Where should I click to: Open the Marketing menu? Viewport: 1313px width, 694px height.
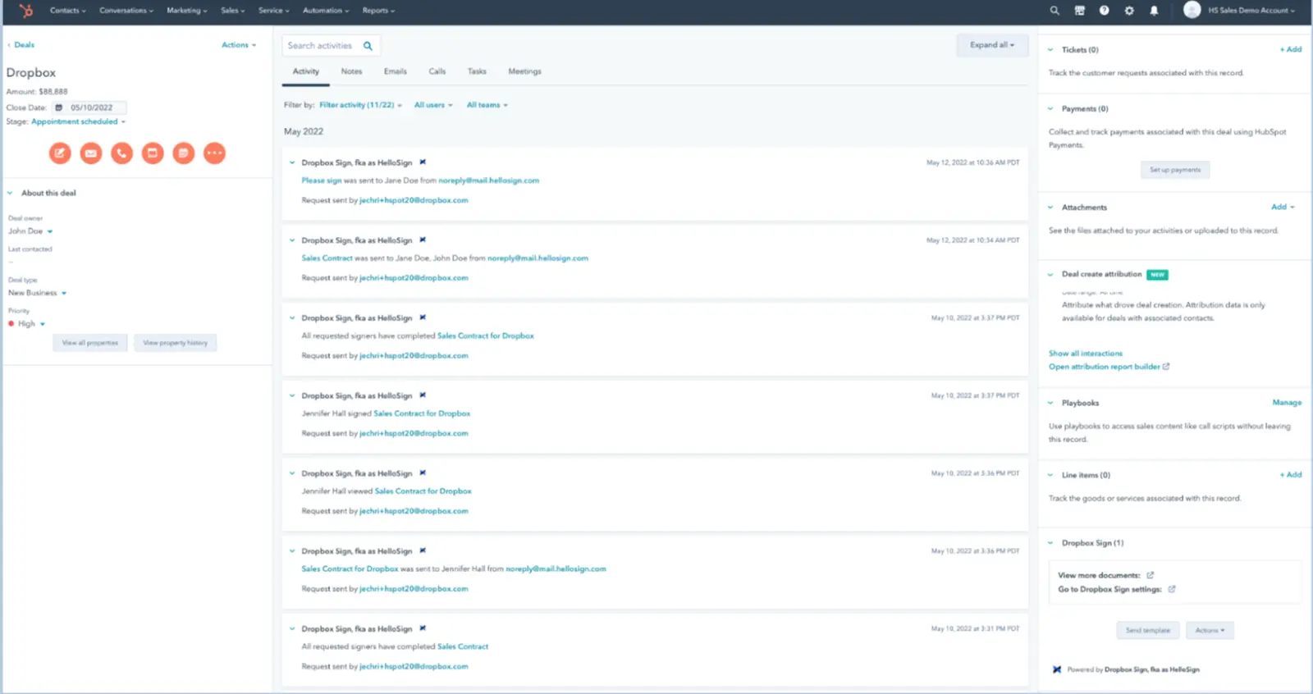[x=187, y=11]
